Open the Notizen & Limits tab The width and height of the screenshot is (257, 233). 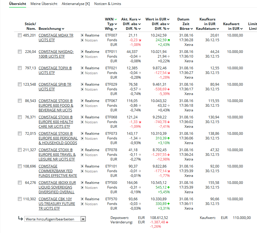[108, 4]
